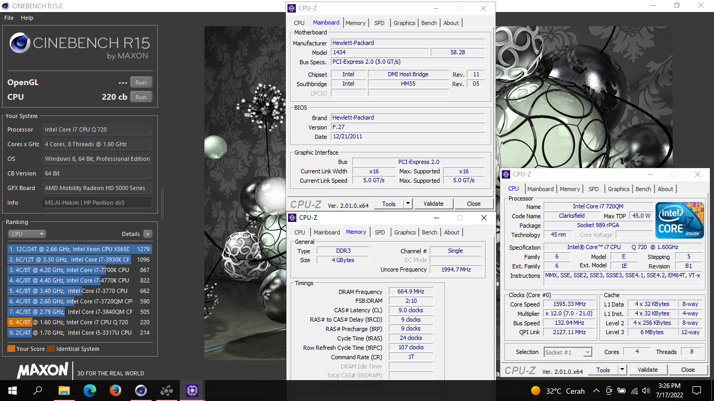Screen dimensions: 714x401
Task: Open Memory tab in Mainboard CPU-Z window
Action: [x=355, y=23]
